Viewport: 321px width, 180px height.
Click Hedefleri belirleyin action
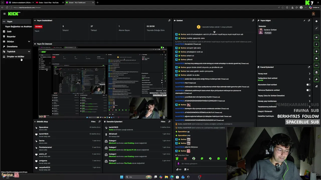tap(266, 116)
